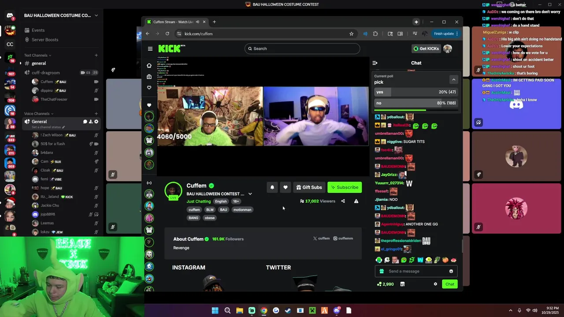Open chat settings gear in Kick
Image resolution: width=564 pixels, height=317 pixels.
(x=435, y=284)
